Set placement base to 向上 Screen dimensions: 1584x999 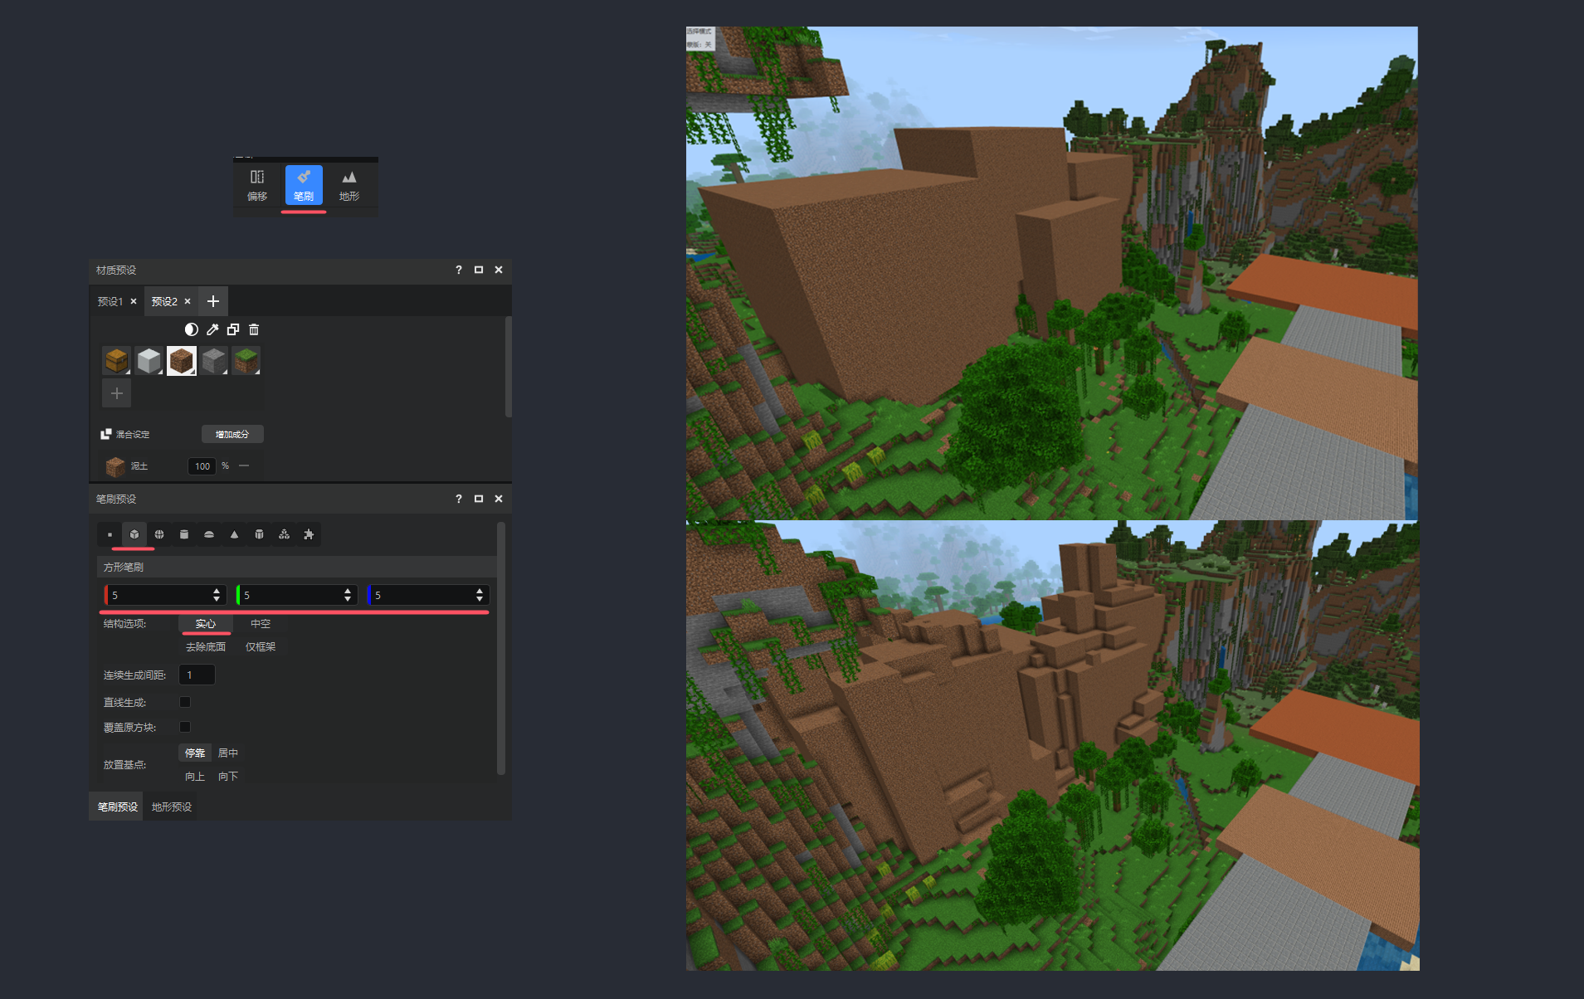(195, 777)
